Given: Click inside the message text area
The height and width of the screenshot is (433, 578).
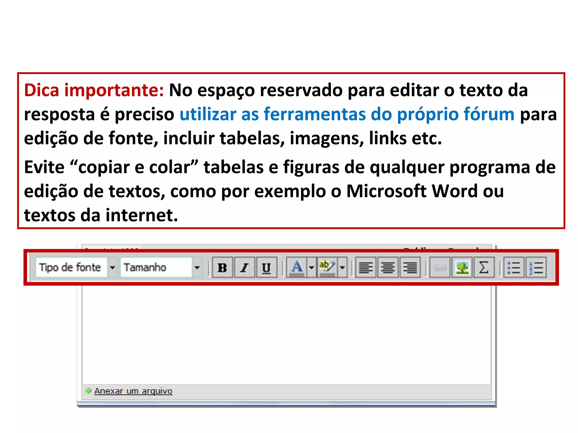Looking at the screenshot, I should click(x=286, y=335).
